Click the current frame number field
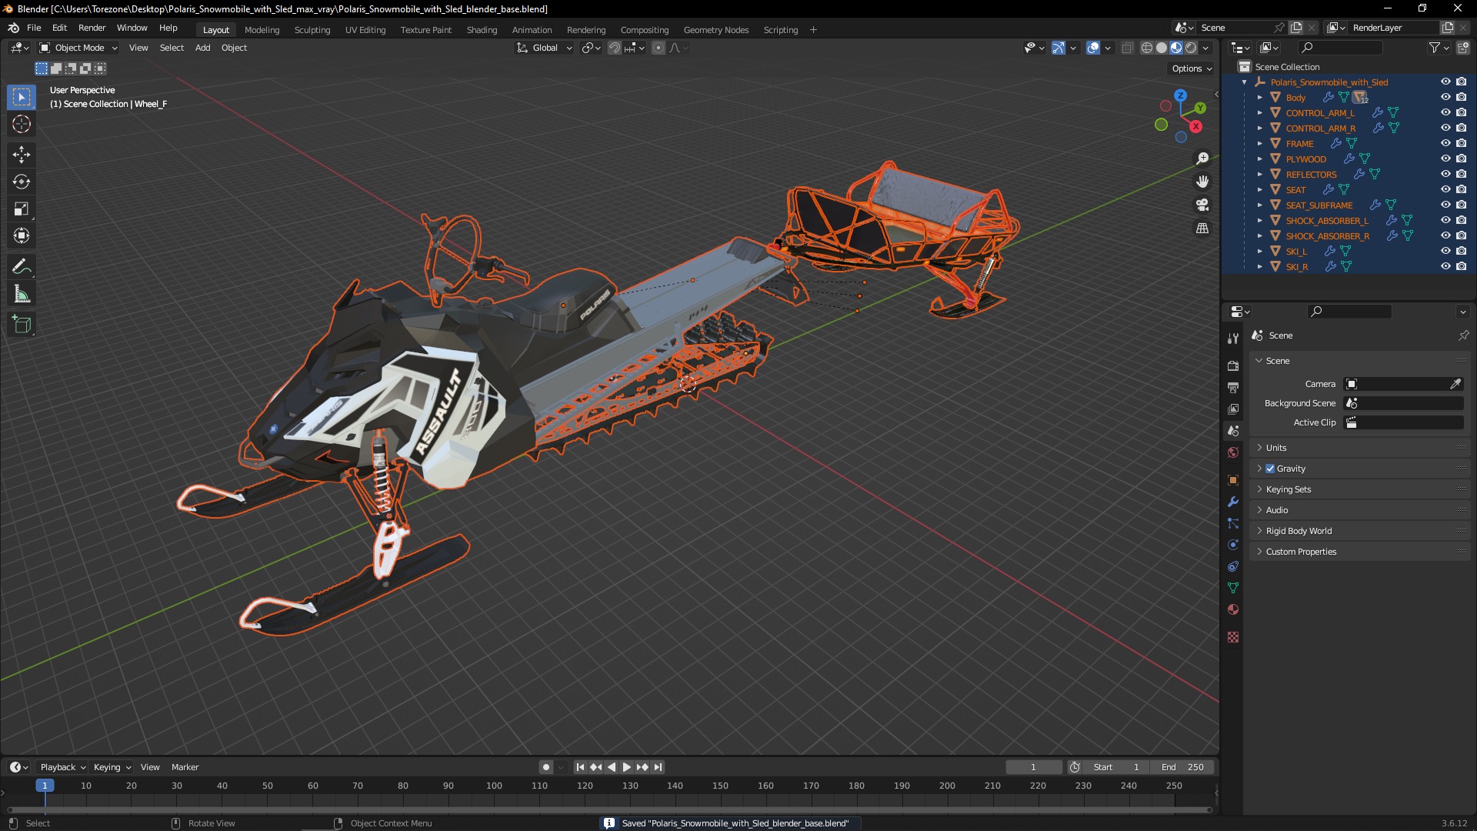 1034,767
